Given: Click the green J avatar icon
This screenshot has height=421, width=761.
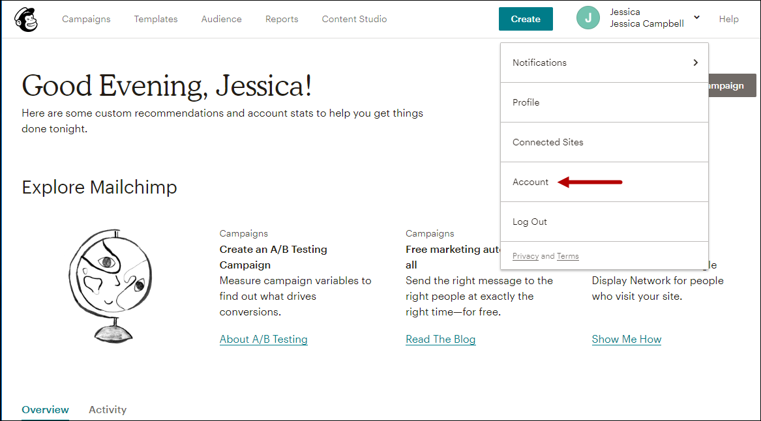Looking at the screenshot, I should pos(588,18).
